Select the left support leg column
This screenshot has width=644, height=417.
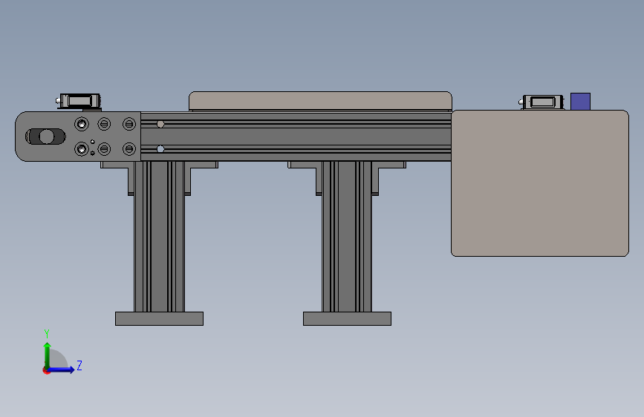pos(160,237)
